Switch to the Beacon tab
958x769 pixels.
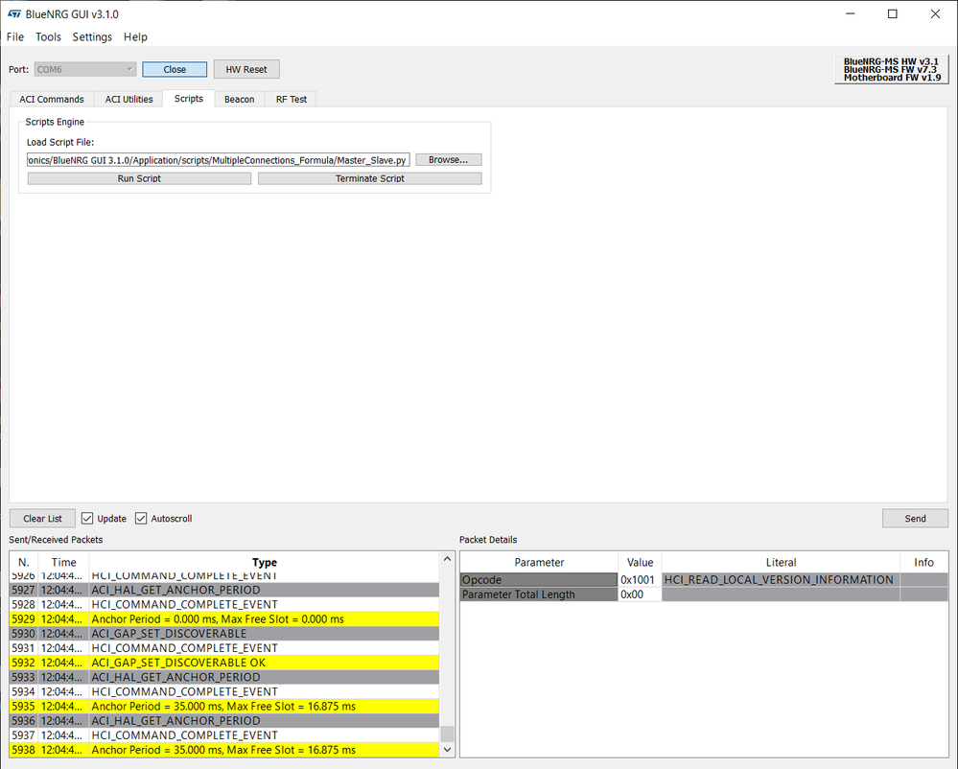(240, 99)
